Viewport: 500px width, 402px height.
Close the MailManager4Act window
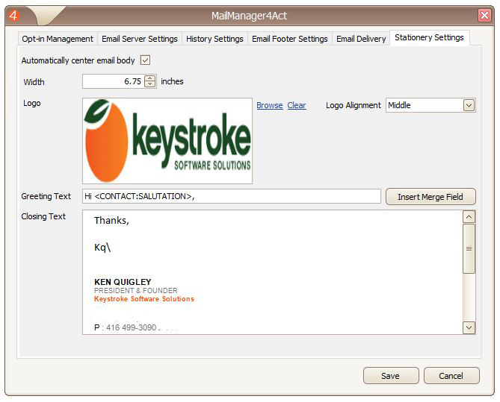click(484, 15)
